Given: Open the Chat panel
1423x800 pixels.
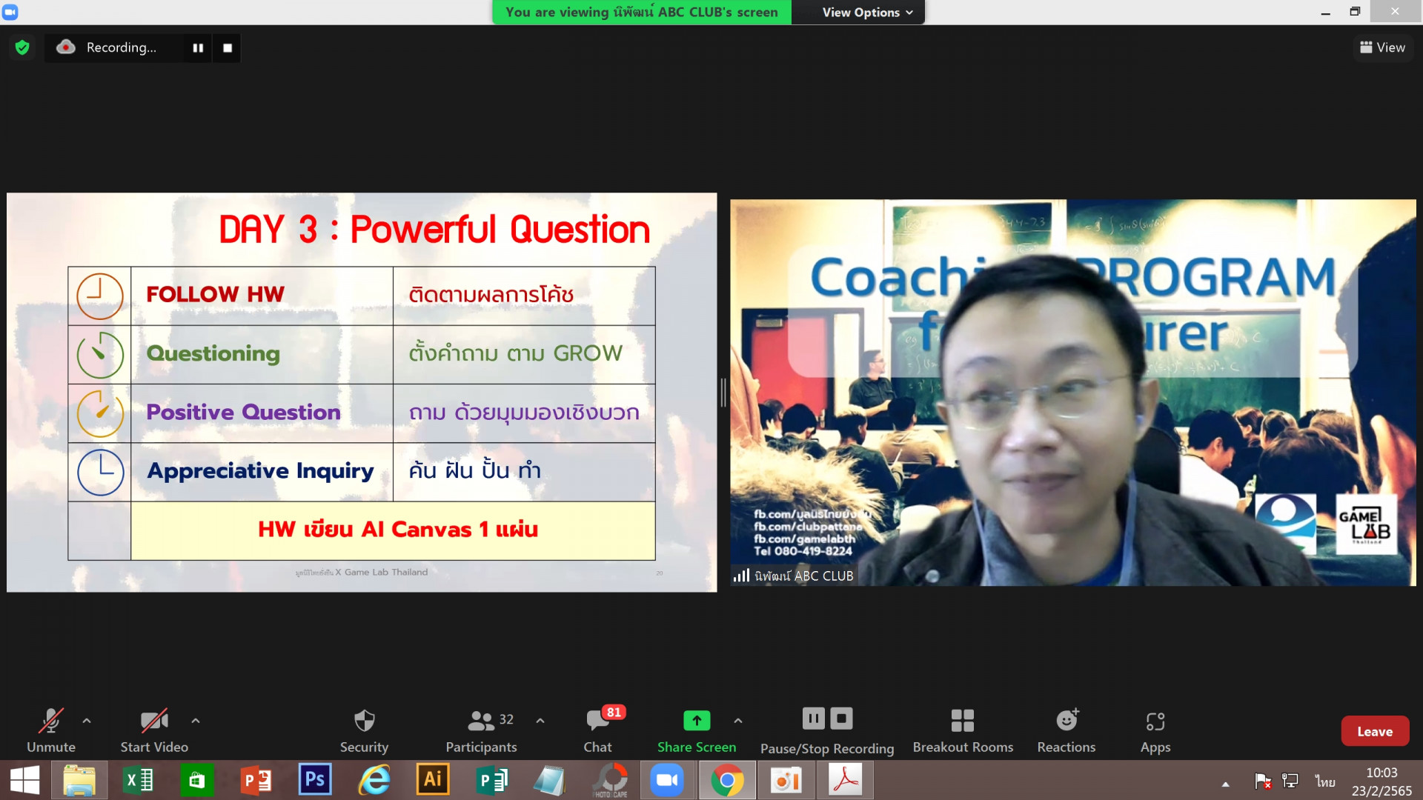Looking at the screenshot, I should click(x=598, y=730).
